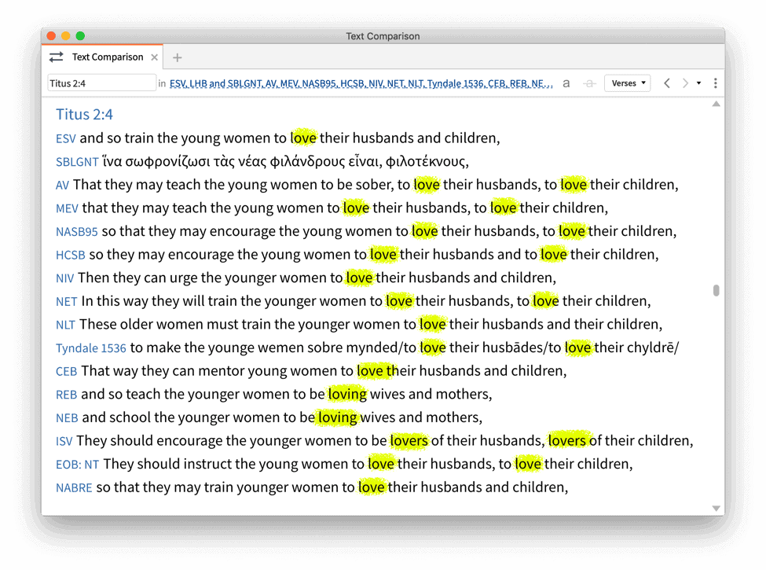Close the Text Comparison tab

[155, 57]
